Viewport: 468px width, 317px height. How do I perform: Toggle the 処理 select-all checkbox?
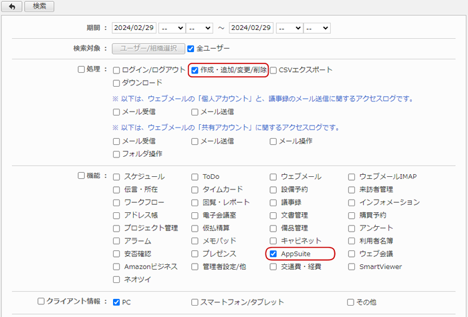coord(81,69)
